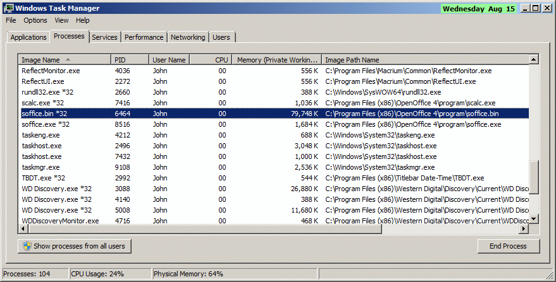
Task: Click the right arrow of horizontal scrollbar
Action: 524,229
